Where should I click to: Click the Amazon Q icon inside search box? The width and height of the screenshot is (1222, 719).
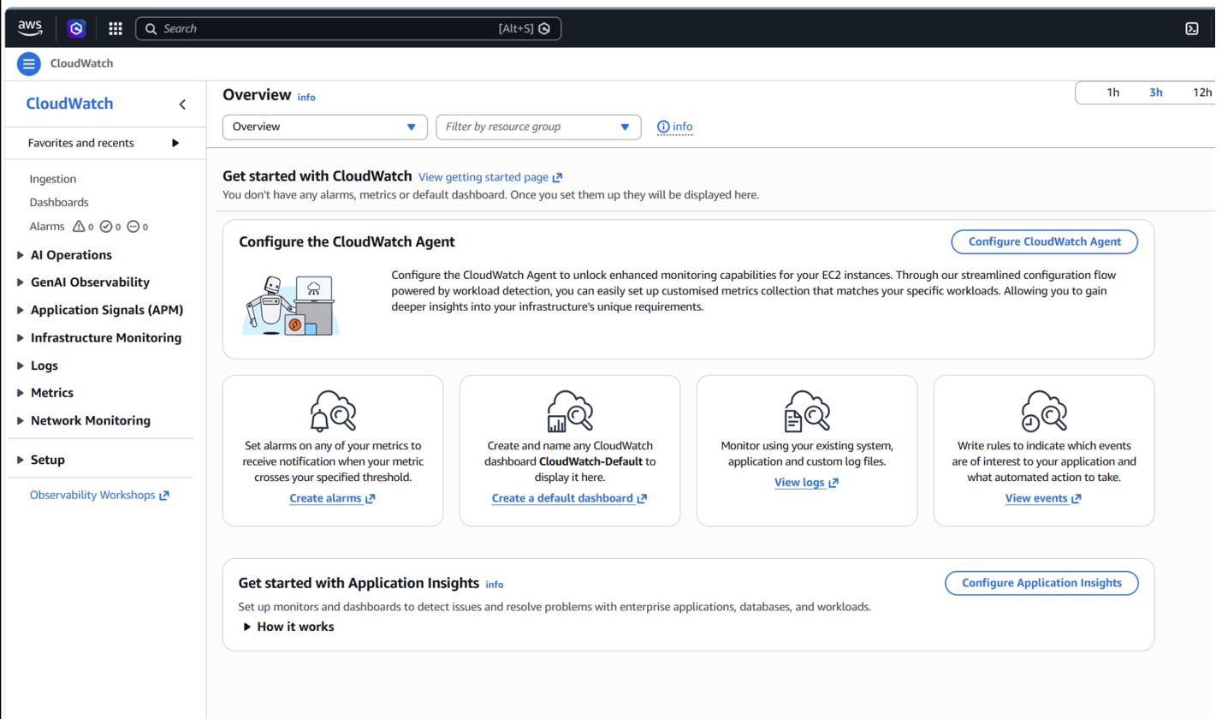[544, 28]
